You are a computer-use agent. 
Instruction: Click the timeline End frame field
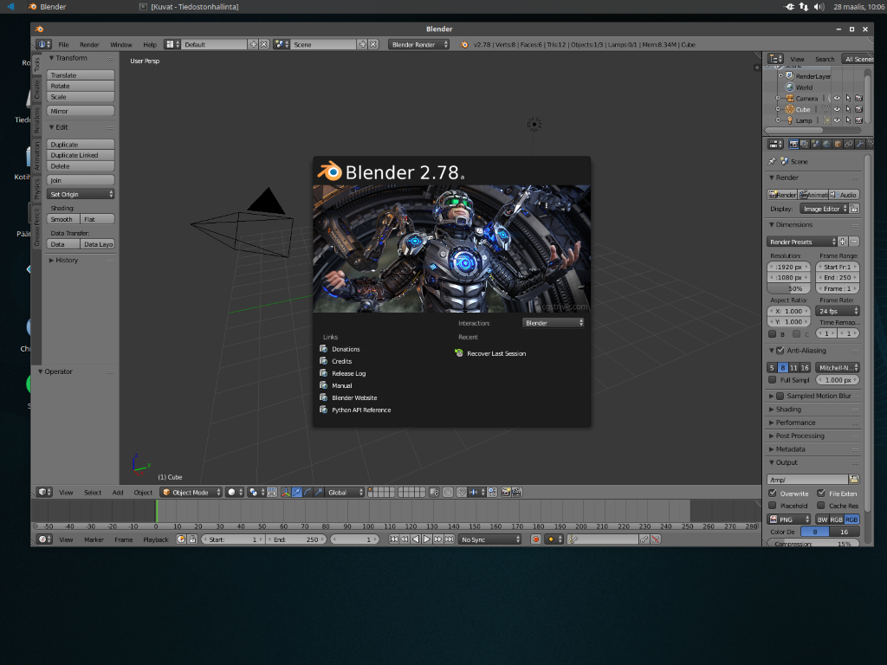point(296,539)
